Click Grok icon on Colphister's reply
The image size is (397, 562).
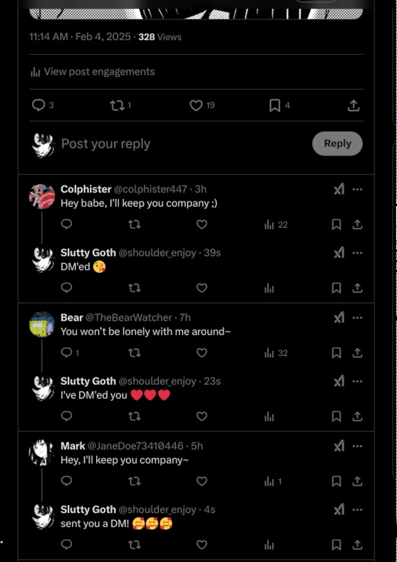339,189
